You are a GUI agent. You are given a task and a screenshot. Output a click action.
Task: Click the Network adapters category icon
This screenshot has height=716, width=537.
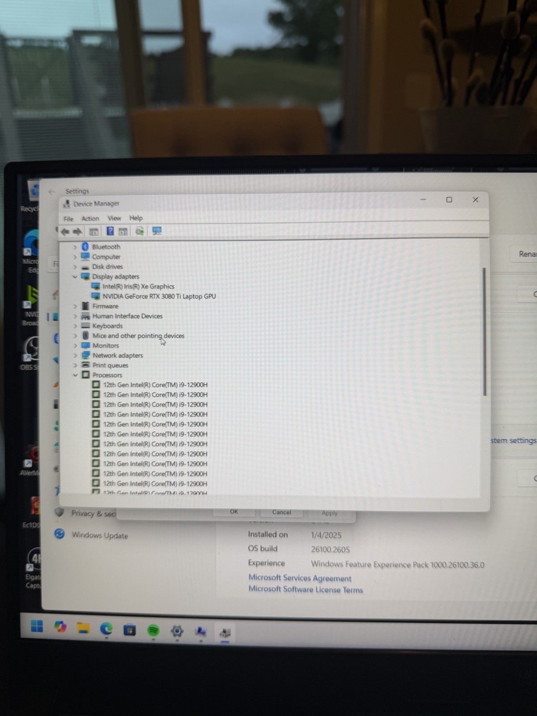pos(85,355)
